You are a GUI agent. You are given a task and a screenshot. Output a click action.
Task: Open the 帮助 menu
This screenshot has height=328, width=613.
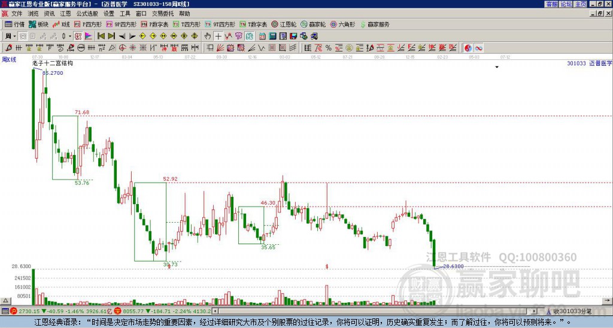pos(184,14)
